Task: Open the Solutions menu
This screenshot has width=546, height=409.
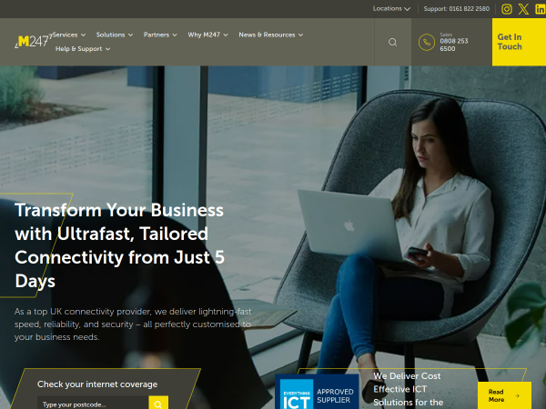Action: click(110, 35)
